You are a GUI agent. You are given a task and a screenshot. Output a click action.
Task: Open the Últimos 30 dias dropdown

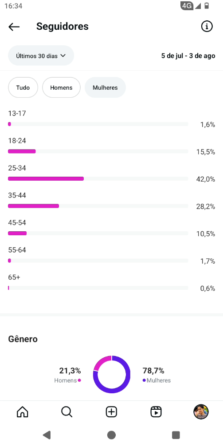[41, 55]
